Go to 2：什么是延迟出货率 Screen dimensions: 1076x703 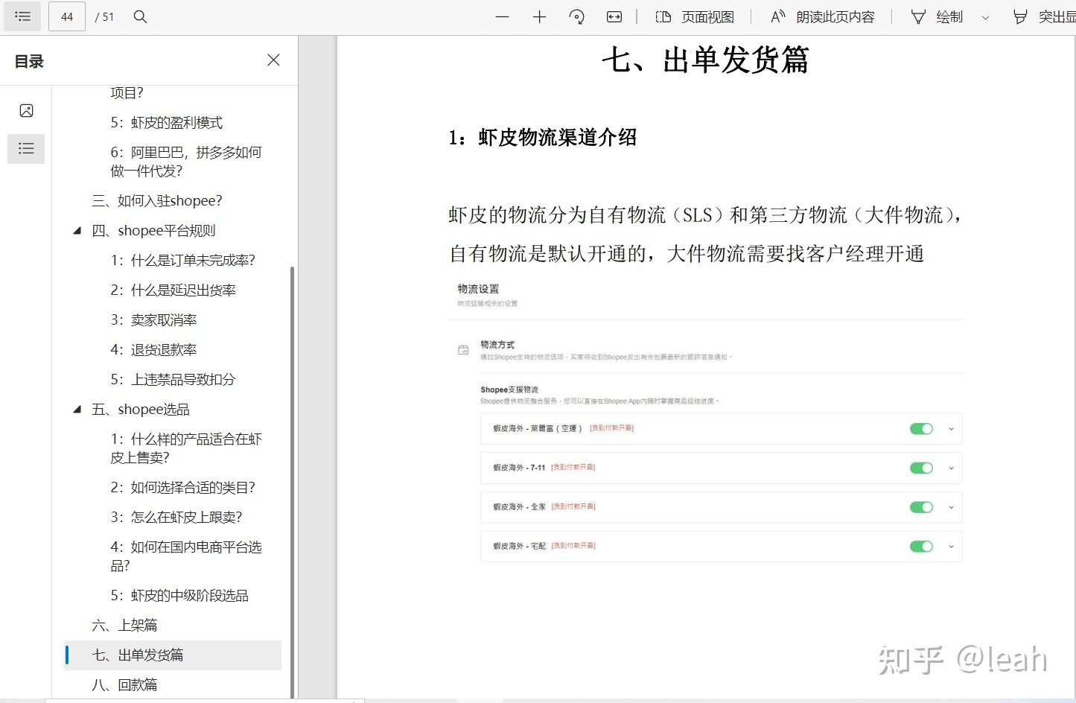[x=174, y=290]
